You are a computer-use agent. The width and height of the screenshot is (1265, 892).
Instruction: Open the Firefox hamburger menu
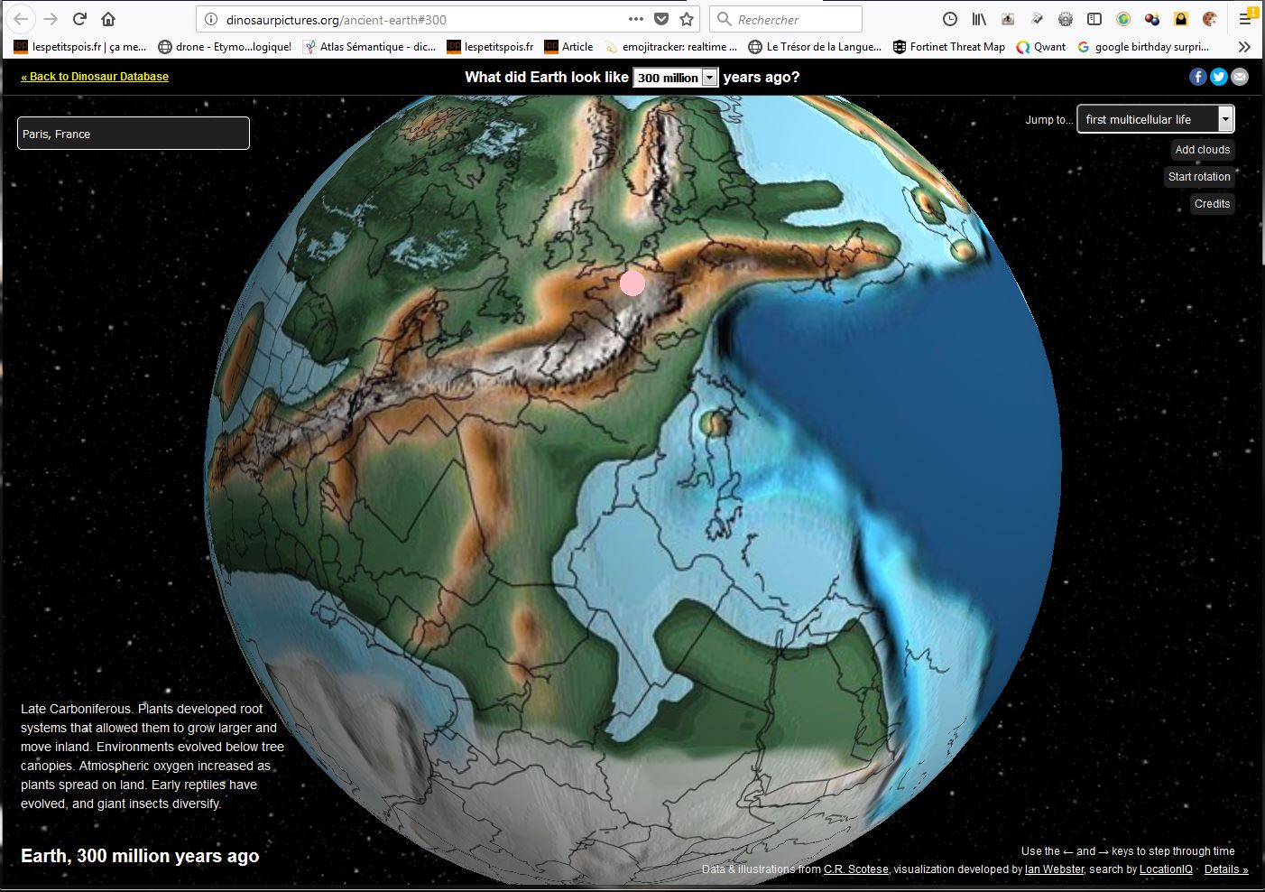(1245, 19)
